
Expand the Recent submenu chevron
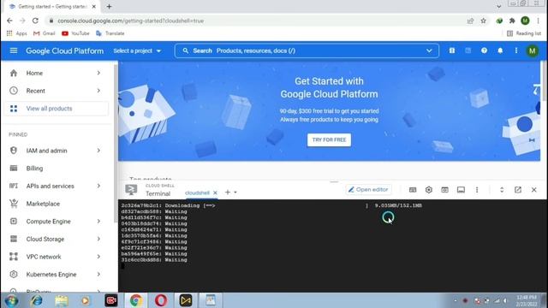98,91
